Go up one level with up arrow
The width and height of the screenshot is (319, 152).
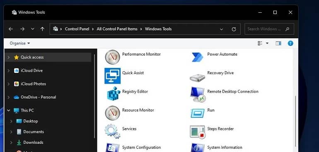coord(42,29)
